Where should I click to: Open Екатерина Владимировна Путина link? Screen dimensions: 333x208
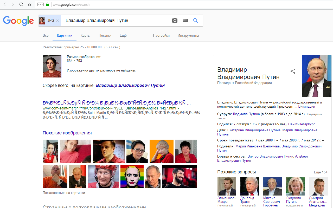(x=254, y=130)
